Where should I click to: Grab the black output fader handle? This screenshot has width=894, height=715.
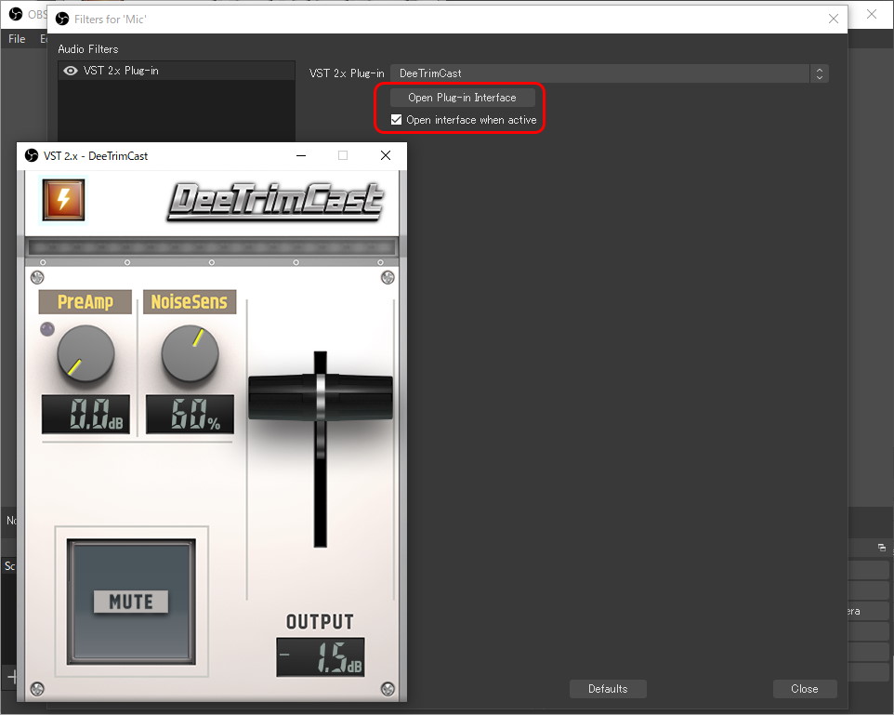pos(321,397)
